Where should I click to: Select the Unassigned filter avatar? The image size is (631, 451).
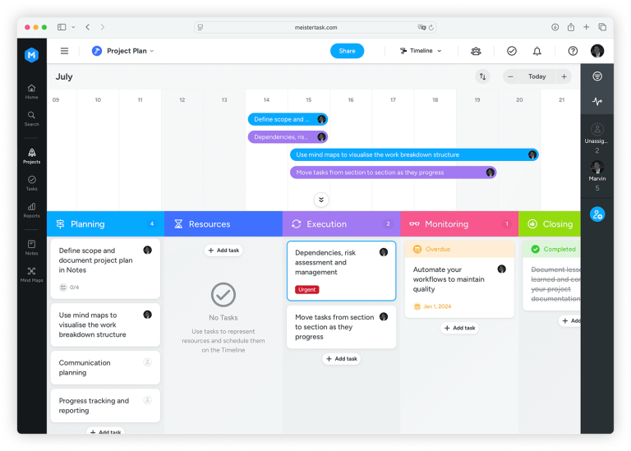click(x=597, y=130)
